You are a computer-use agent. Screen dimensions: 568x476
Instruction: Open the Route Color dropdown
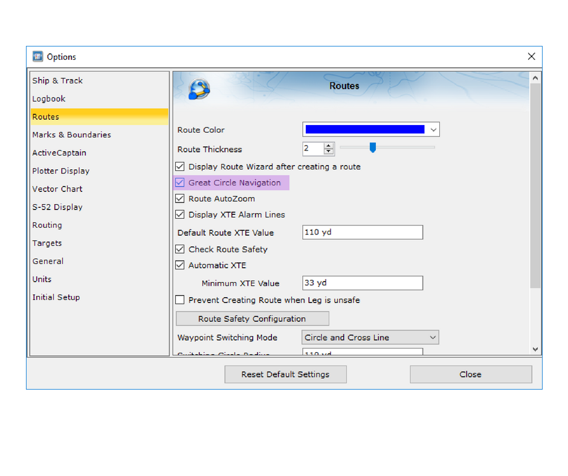tap(433, 129)
